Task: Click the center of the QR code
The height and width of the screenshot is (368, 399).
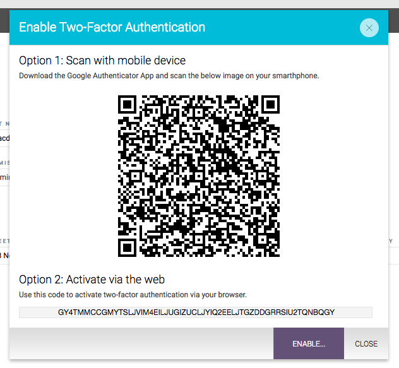Action: 199,176
